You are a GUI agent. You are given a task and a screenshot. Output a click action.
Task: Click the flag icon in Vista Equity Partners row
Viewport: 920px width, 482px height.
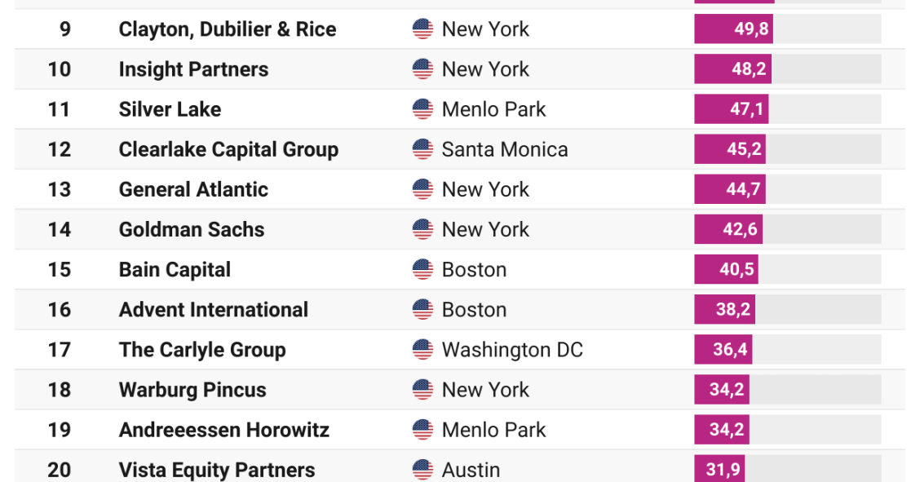(x=422, y=470)
